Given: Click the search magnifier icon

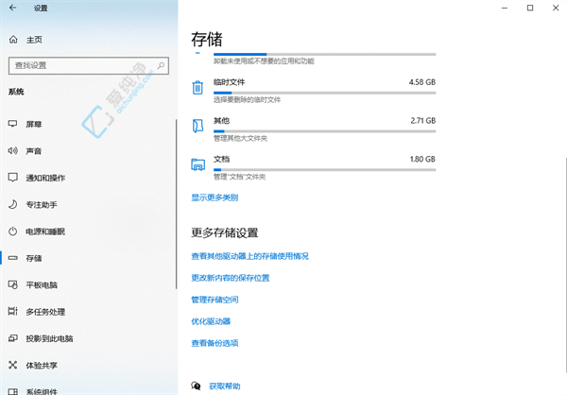Looking at the screenshot, I should 161,65.
